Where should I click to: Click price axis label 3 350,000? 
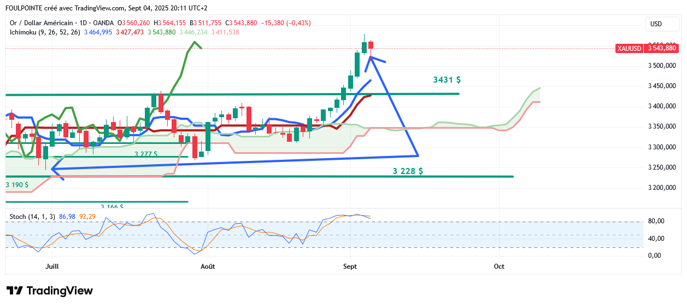(x=662, y=127)
